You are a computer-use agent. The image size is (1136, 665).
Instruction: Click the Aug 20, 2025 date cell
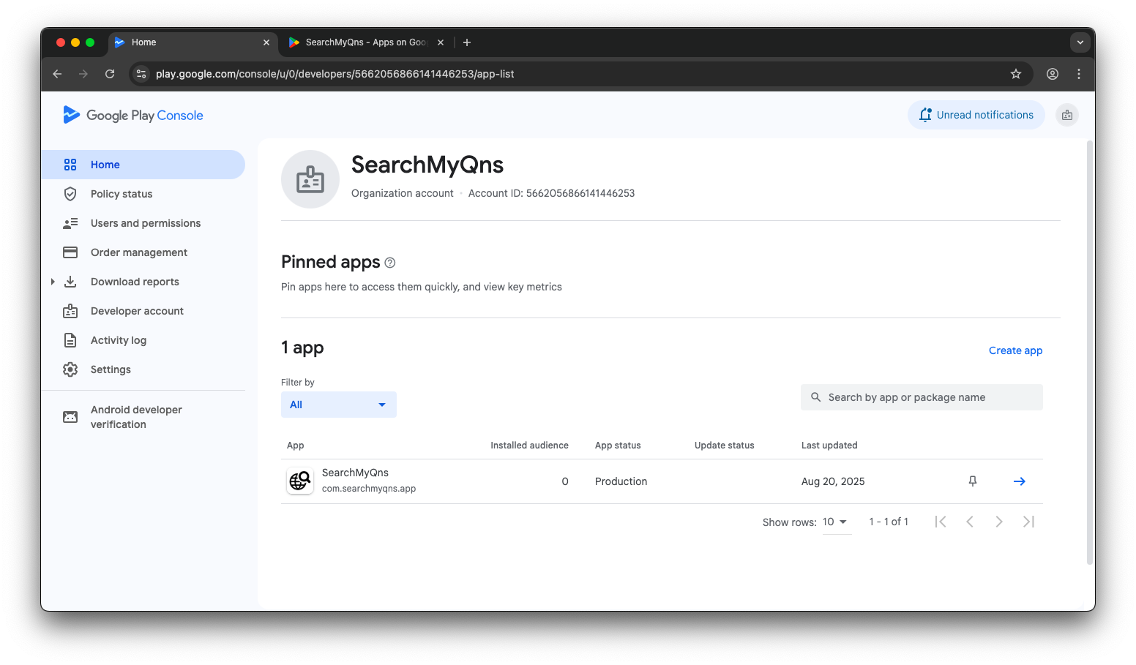click(833, 481)
